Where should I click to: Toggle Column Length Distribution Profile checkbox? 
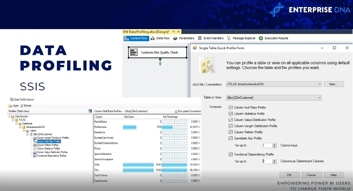[x=230, y=126]
